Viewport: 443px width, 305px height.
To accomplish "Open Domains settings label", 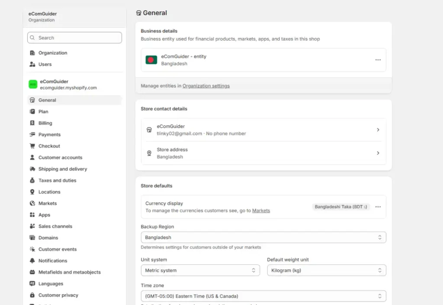I will [48, 238].
